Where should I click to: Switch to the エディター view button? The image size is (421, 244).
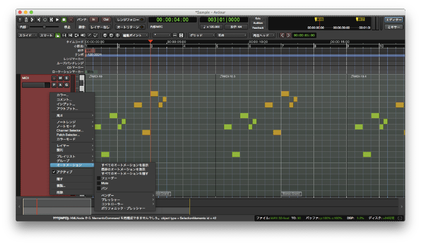394,20
